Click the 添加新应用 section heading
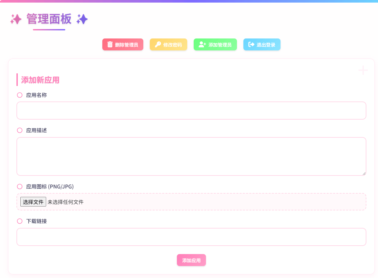Screen dimensions: 378x278 click(x=40, y=80)
